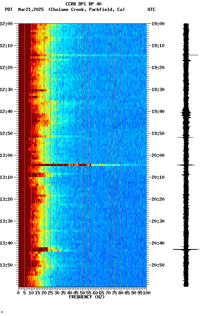Image resolution: width=202 pixels, height=316 pixels.
Task: Click the '12:00' PDT time label
Action: pyautogui.click(x=6, y=24)
